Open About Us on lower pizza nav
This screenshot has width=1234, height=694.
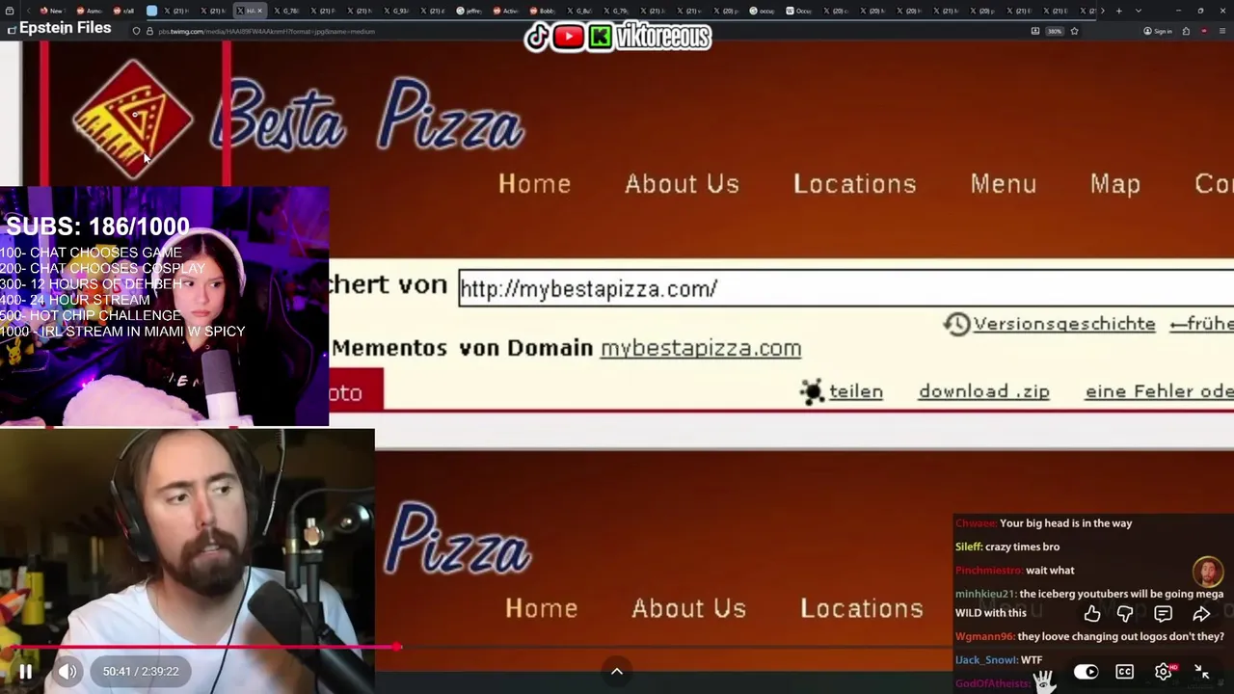[x=688, y=608]
